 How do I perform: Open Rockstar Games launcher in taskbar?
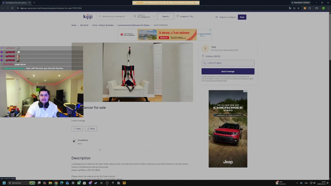point(124,183)
